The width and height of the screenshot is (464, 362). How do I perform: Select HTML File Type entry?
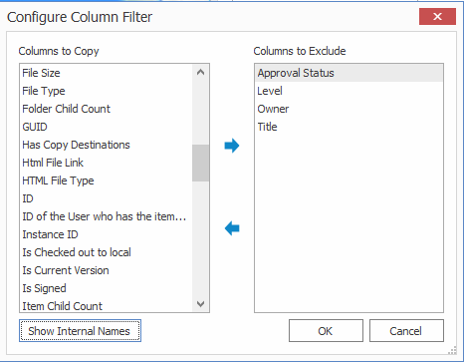point(106,181)
